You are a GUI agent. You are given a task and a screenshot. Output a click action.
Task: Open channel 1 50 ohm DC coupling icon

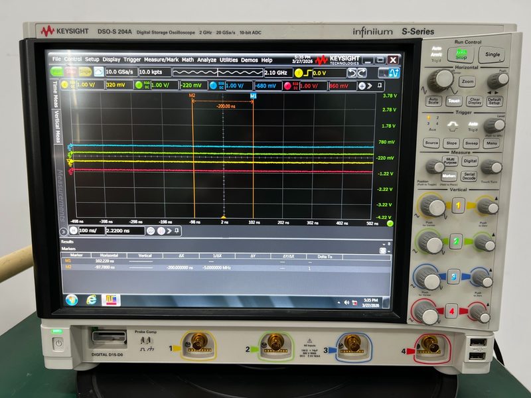click(72, 85)
